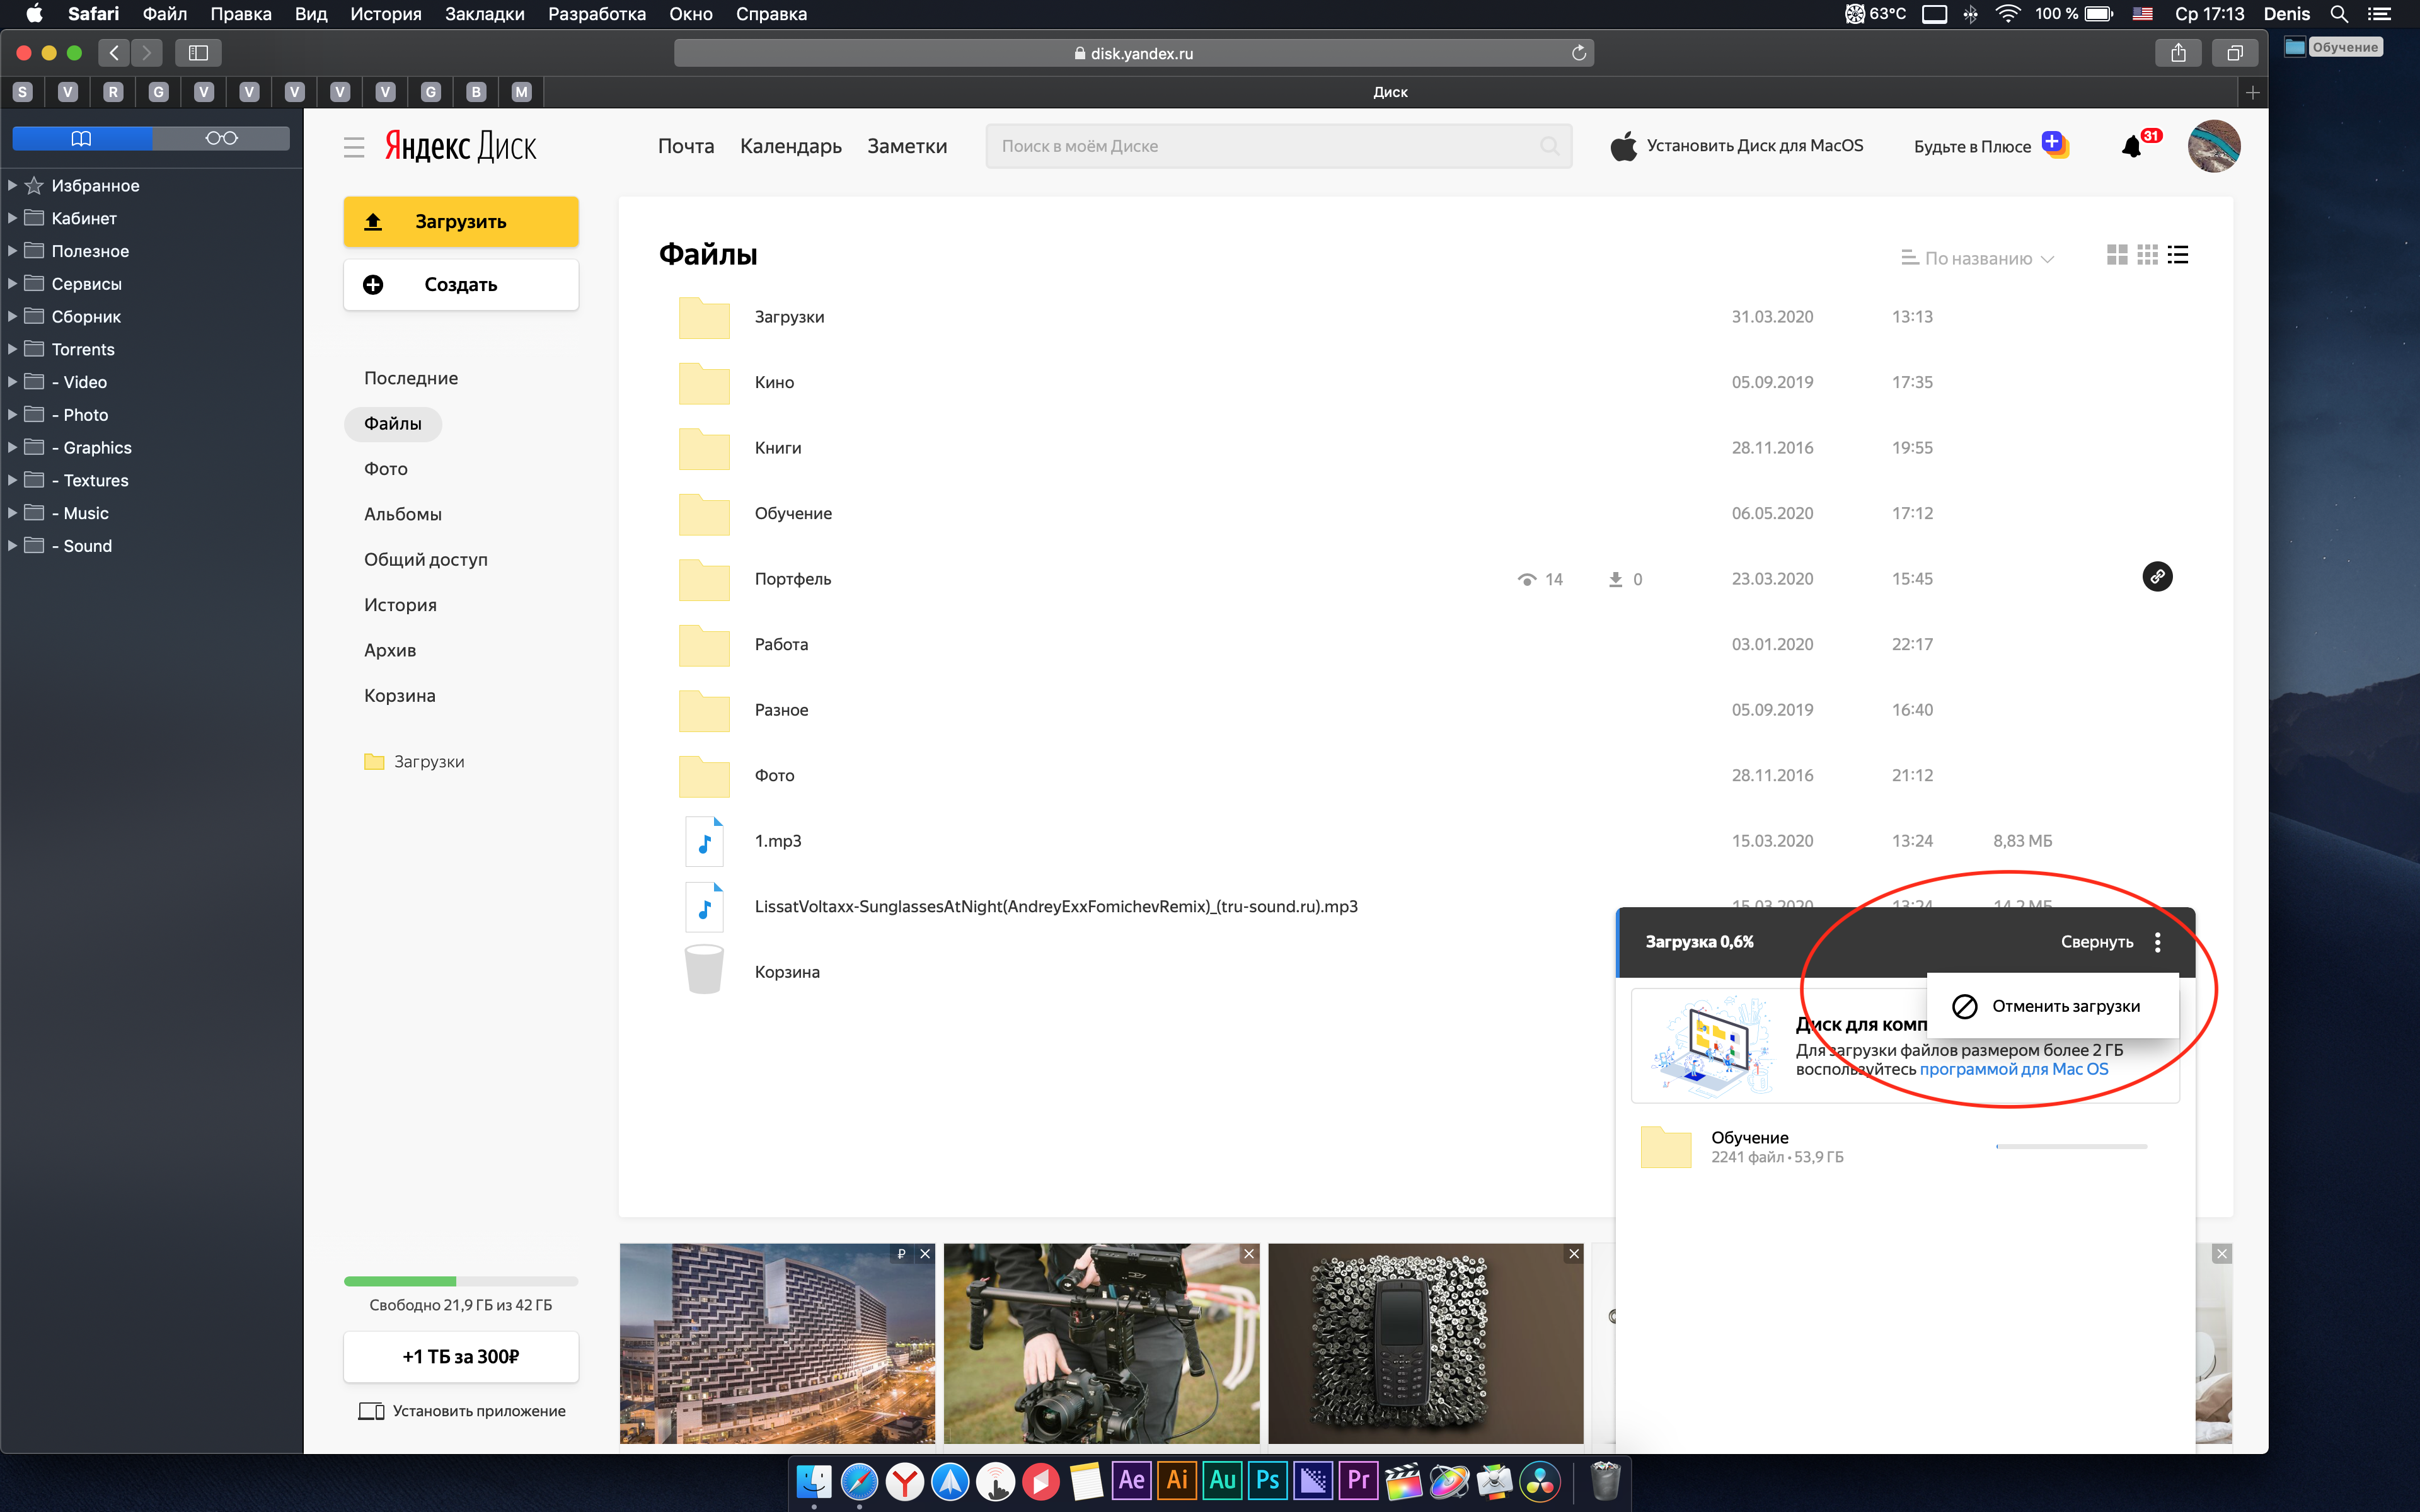Open Finder from the Dock
The height and width of the screenshot is (1512, 2420).
(814, 1481)
